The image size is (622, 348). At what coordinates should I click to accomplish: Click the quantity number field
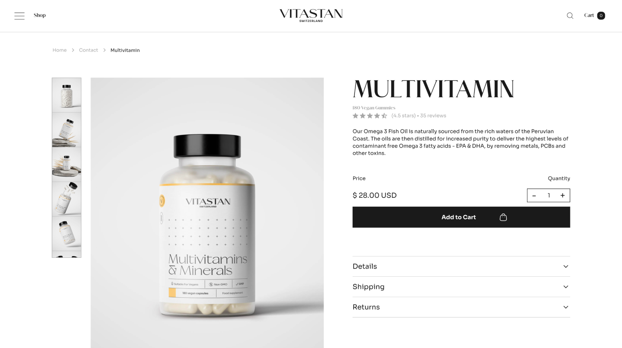coord(549,196)
